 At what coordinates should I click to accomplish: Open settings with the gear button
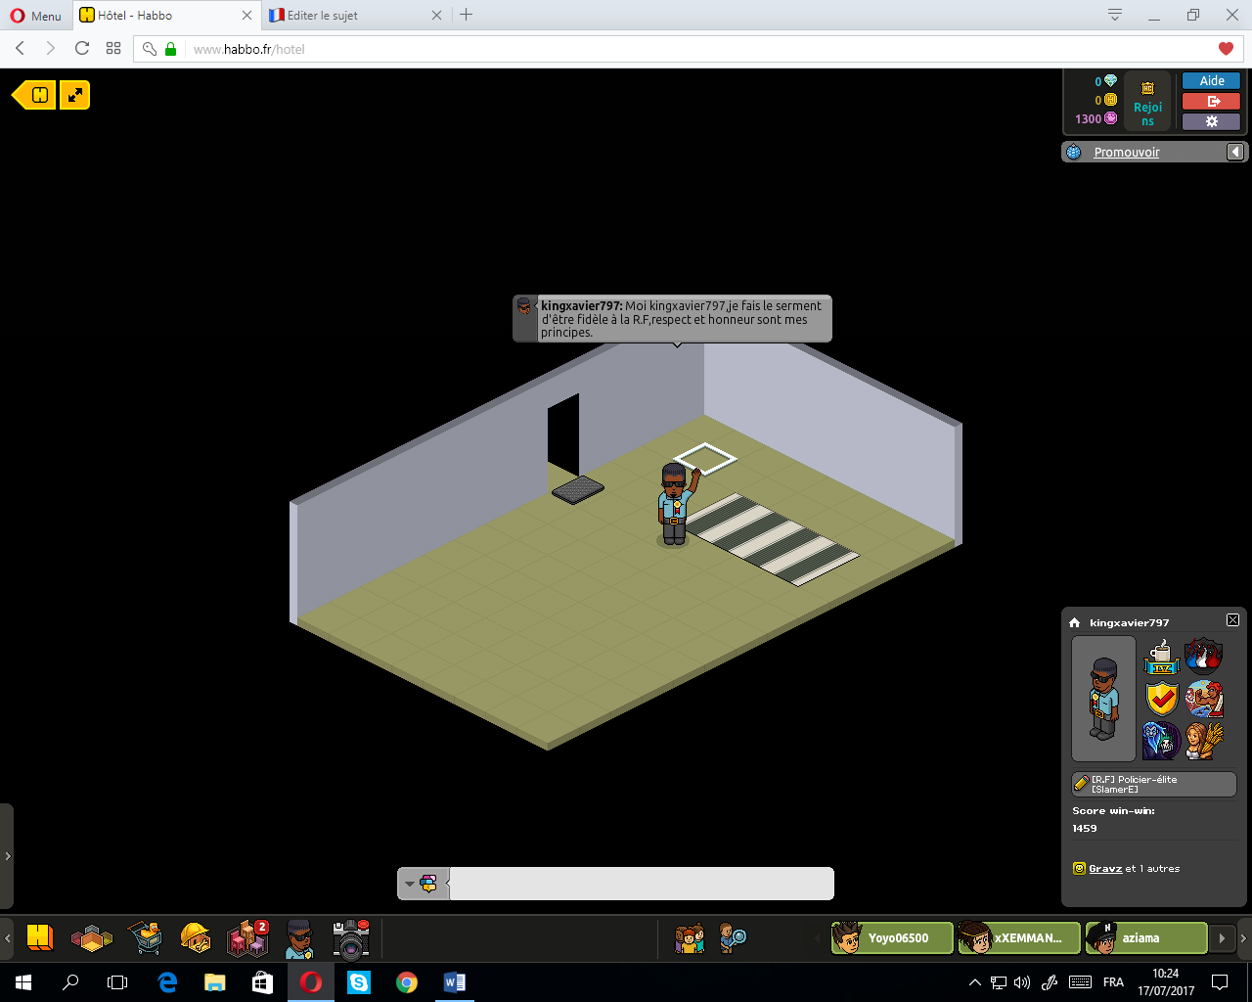pyautogui.click(x=1211, y=121)
